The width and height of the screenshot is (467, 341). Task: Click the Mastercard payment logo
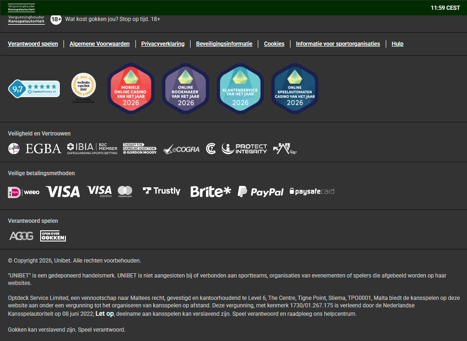pos(125,192)
